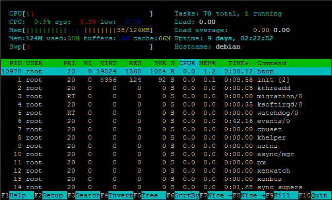The image size is (332, 200).
Task: Select the xenbus process row
Action: [x=166, y=179]
